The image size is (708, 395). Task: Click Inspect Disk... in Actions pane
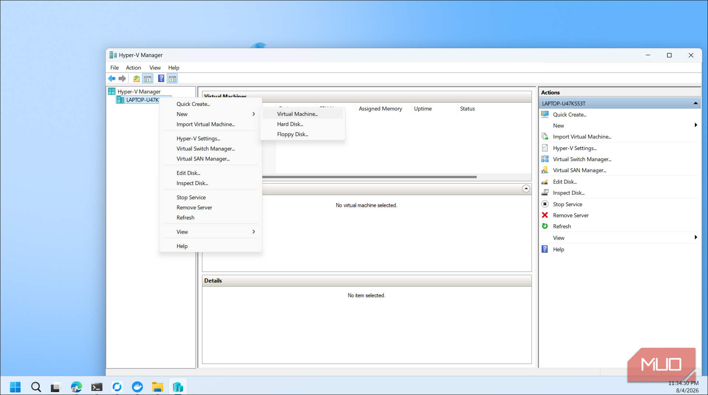[569, 193]
